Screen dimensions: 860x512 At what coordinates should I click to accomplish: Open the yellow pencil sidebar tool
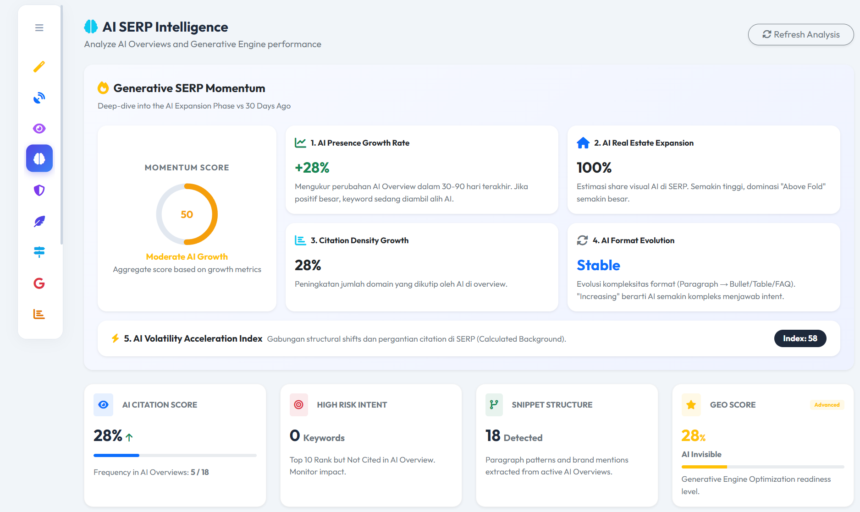(39, 66)
